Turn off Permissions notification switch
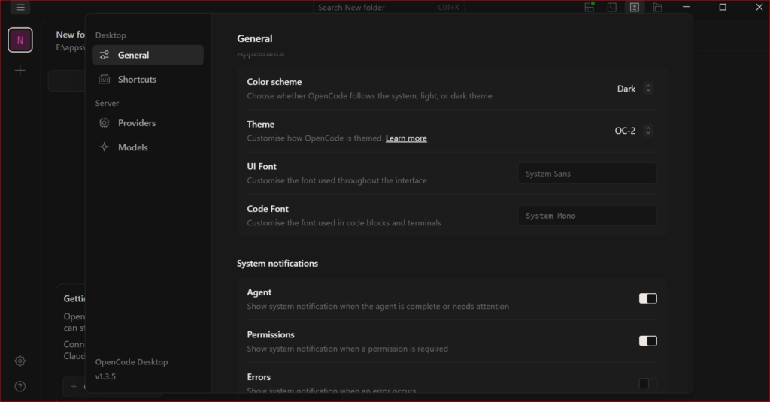Viewport: 770px width, 402px height. coord(647,341)
